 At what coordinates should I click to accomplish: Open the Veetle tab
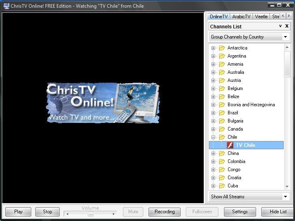(261, 17)
